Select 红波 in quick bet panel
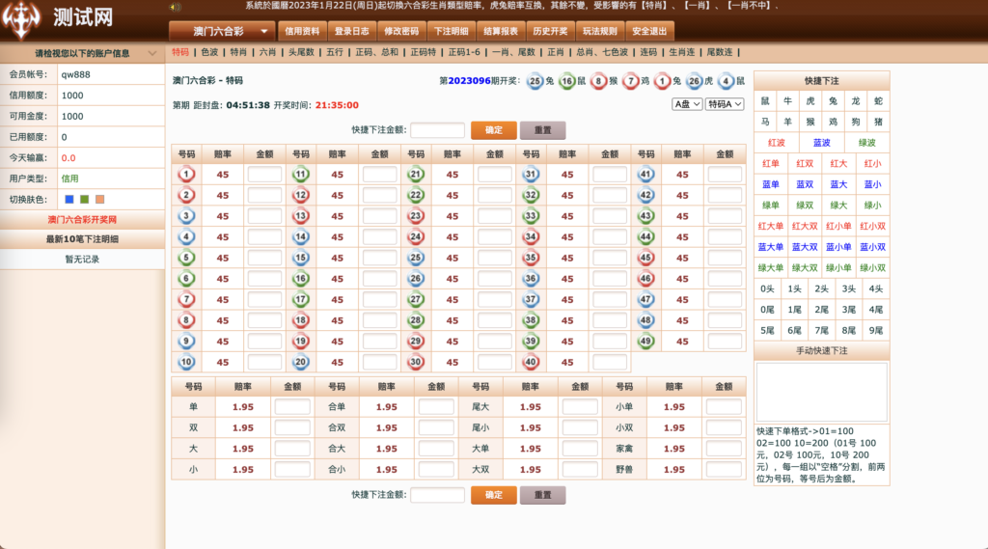Image resolution: width=988 pixels, height=549 pixels. coord(777,143)
